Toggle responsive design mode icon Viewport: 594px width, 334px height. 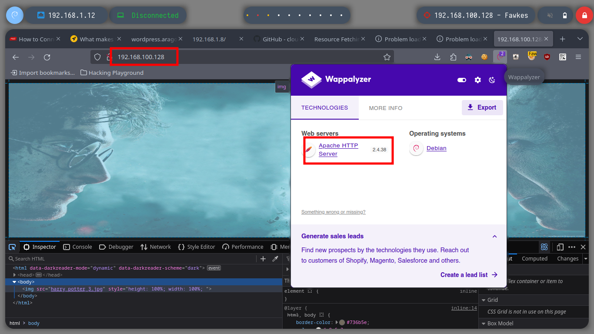560,247
